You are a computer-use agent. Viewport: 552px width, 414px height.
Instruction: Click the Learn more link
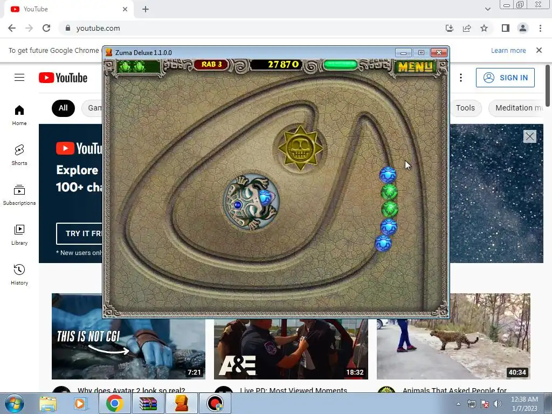pyautogui.click(x=508, y=51)
